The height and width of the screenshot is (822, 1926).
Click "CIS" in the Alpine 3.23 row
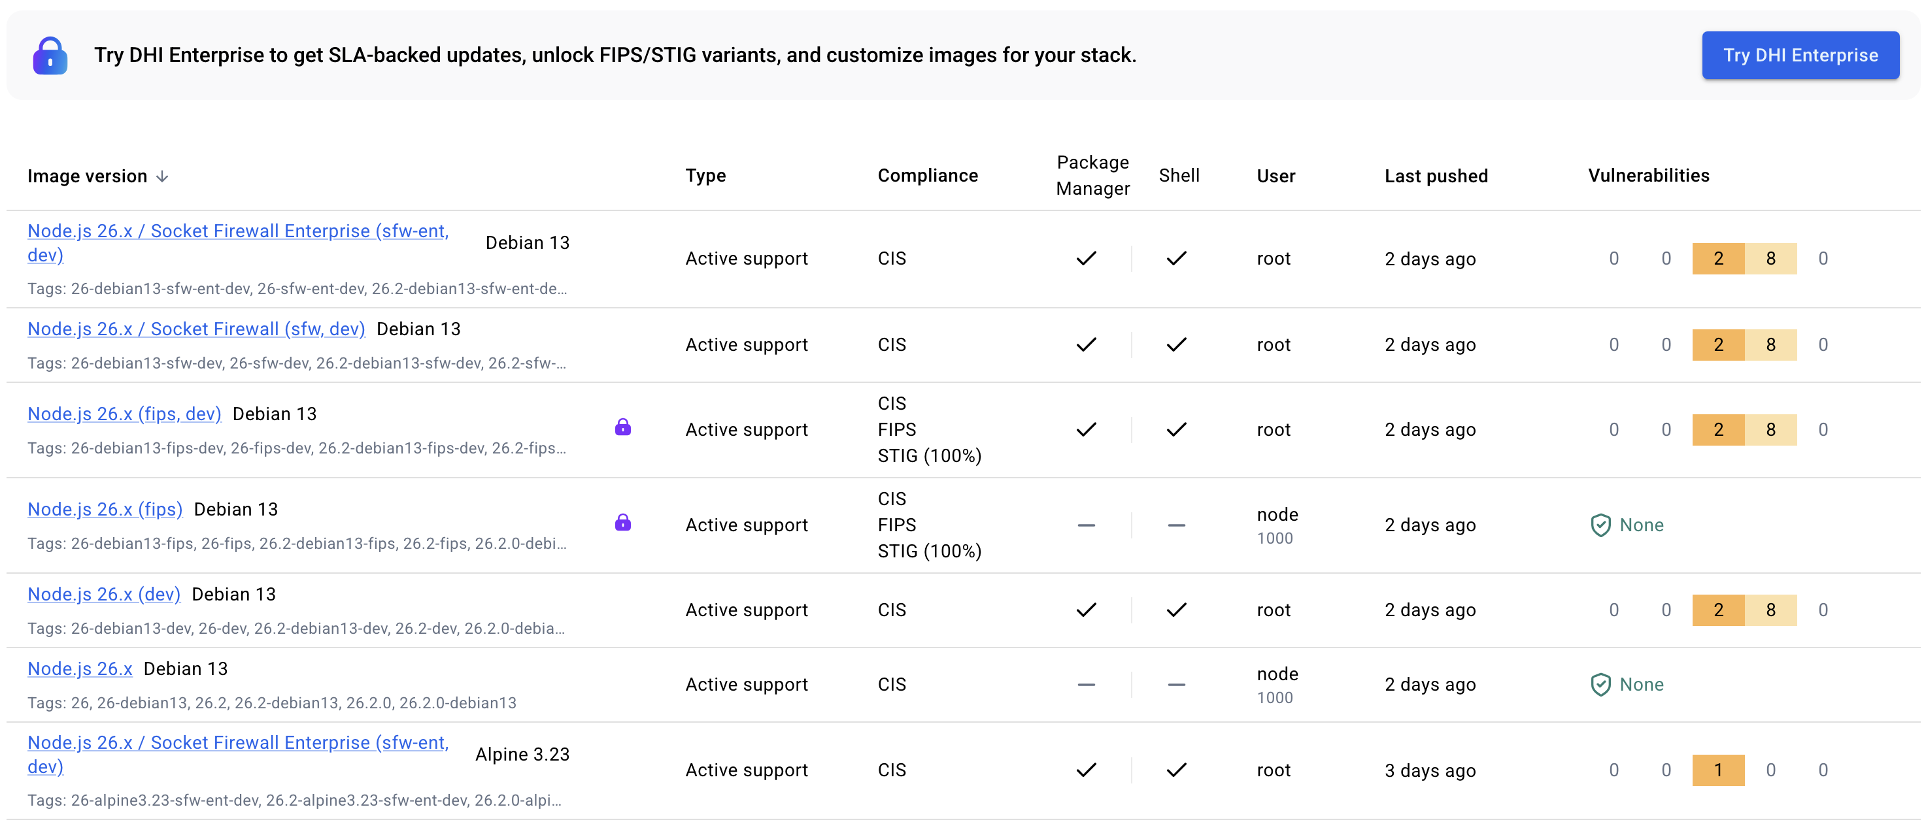tap(892, 770)
